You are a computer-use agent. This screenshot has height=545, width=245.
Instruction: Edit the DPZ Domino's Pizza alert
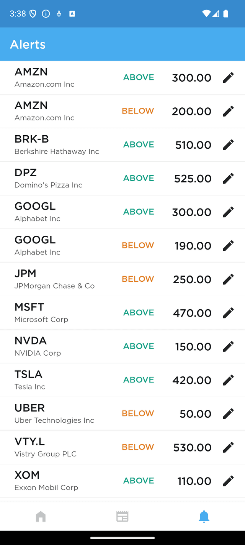click(228, 178)
